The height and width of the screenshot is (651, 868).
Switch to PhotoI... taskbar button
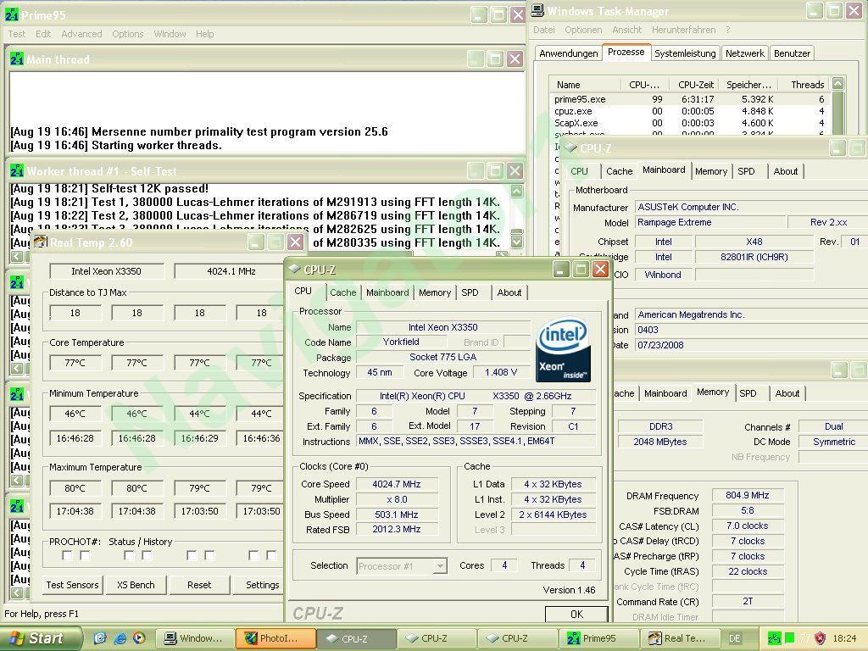(275, 638)
